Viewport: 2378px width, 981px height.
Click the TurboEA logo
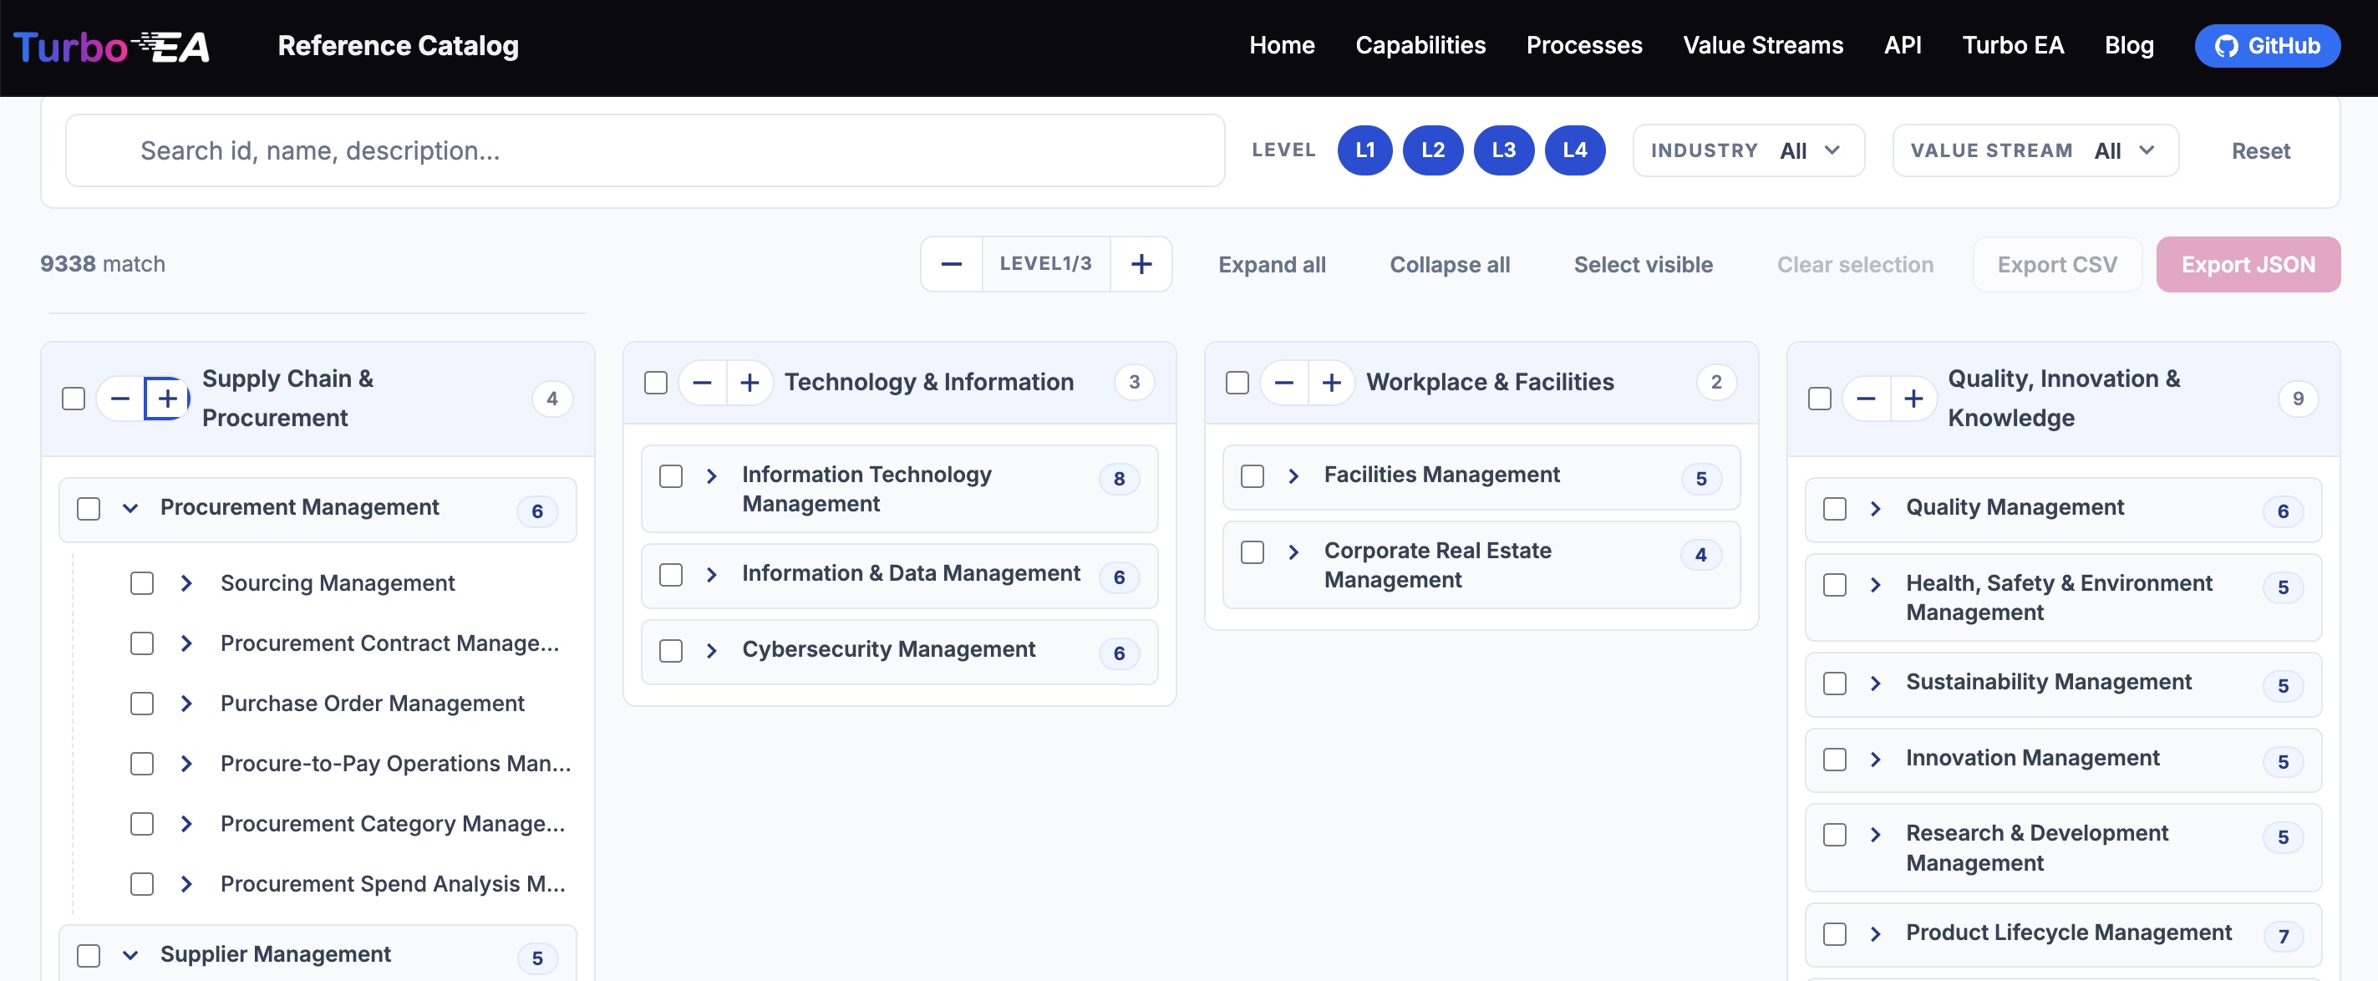[112, 46]
